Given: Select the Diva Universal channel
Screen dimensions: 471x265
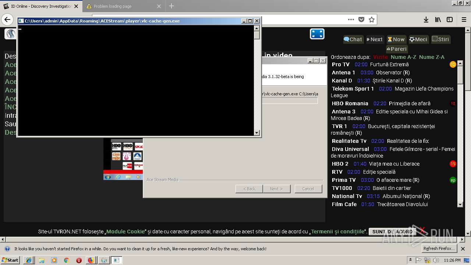Looking at the screenshot, I should 350,149.
